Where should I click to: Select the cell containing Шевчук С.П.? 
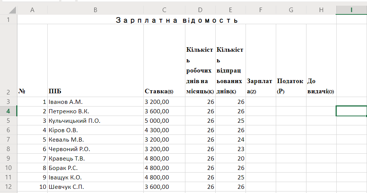[x=95, y=187]
